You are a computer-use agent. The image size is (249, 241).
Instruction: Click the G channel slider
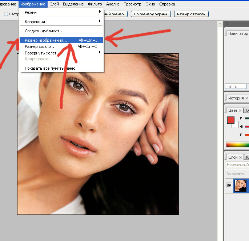click(x=247, y=127)
